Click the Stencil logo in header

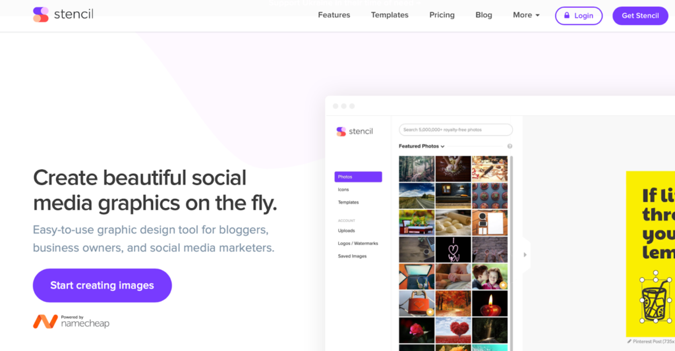(63, 14)
